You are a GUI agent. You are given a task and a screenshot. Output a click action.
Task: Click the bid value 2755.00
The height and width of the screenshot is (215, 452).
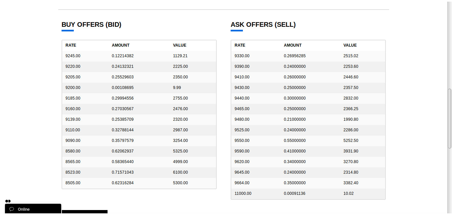coord(180,98)
